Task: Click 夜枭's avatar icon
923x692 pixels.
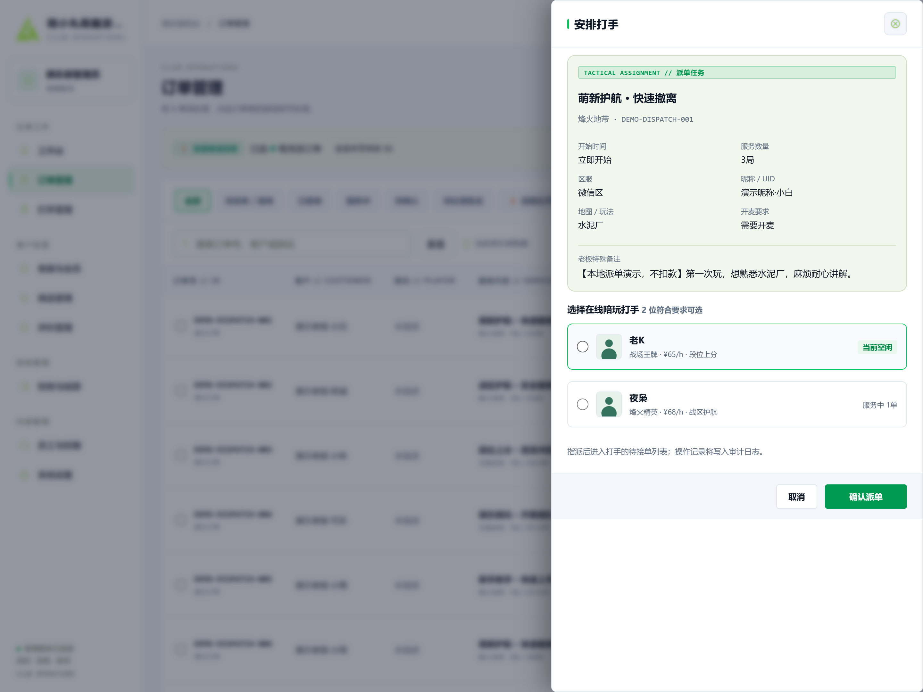Action: [609, 404]
